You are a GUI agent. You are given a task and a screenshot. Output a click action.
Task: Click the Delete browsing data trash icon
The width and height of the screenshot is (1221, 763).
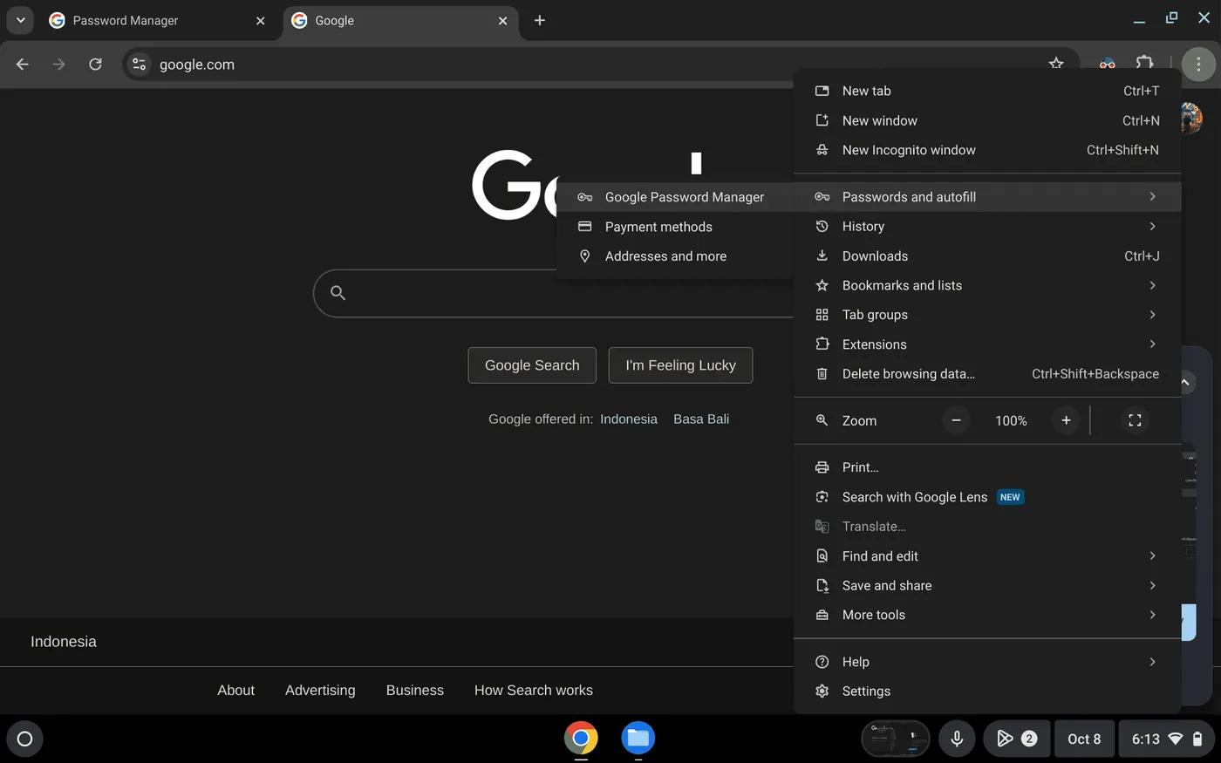pyautogui.click(x=822, y=374)
